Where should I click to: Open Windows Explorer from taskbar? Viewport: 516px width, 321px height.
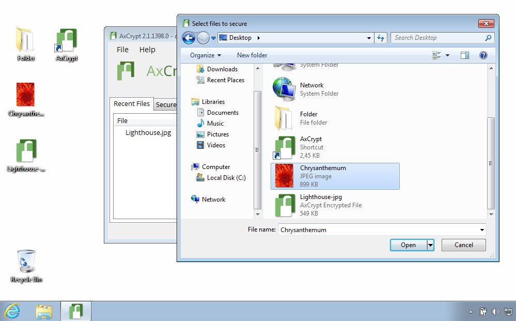tap(44, 312)
